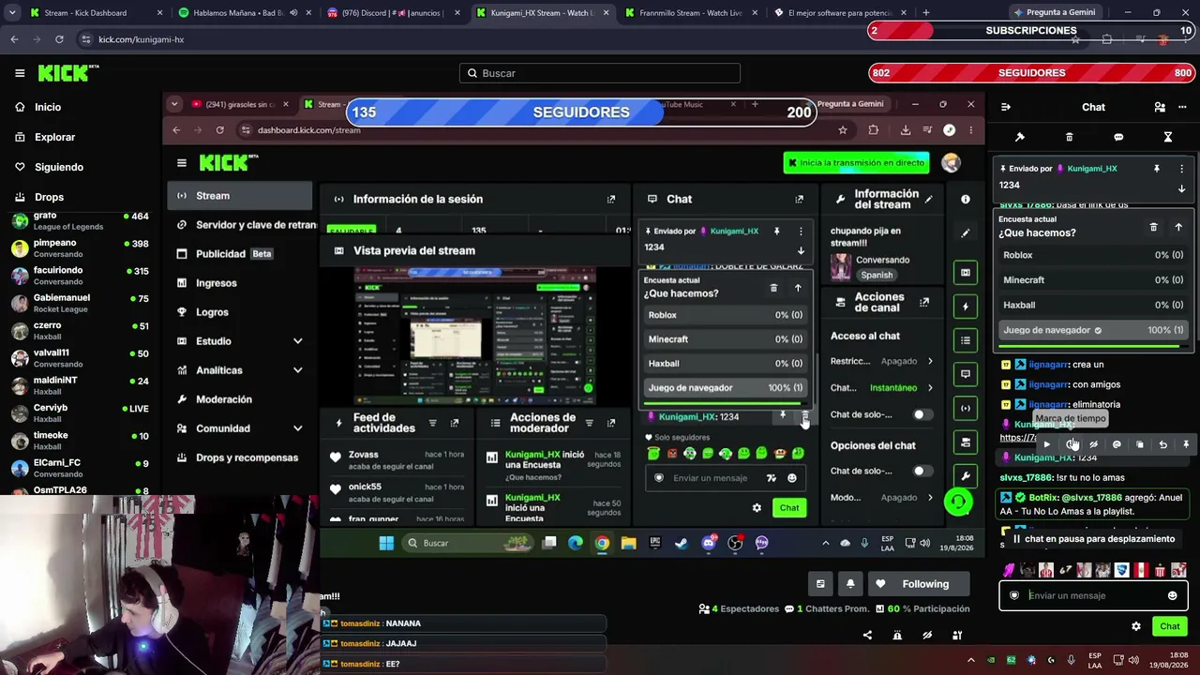Click the Kick logo in the site header
The height and width of the screenshot is (675, 1200).
[x=67, y=73]
